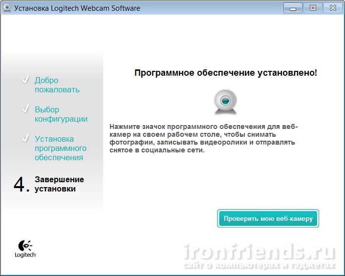Viewport: 345px width, 276px height.
Task: Click the checkmark next to 'Добро пожаловать'
Action: pyautogui.click(x=26, y=80)
